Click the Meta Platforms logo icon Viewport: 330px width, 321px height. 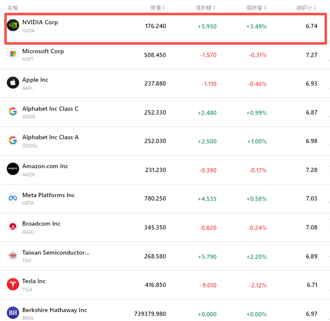(13, 198)
